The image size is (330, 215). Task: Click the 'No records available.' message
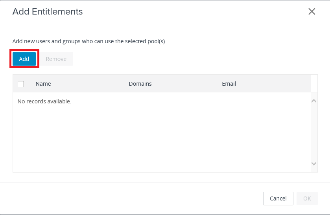coord(44,101)
